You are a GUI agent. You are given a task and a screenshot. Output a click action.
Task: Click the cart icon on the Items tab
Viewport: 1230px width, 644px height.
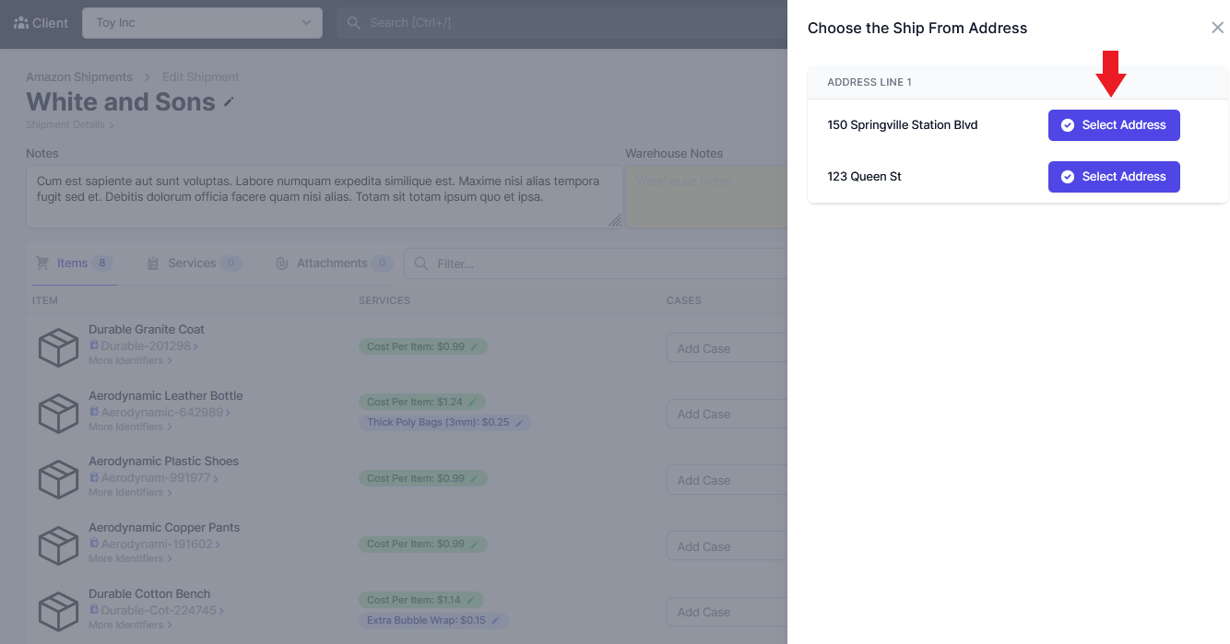[x=41, y=263]
